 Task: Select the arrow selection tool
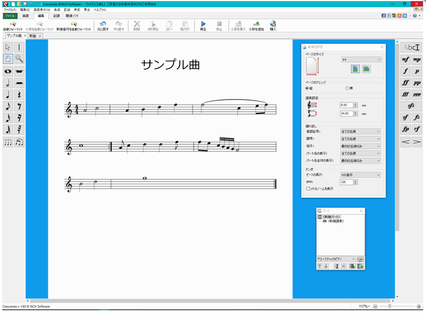pos(8,47)
